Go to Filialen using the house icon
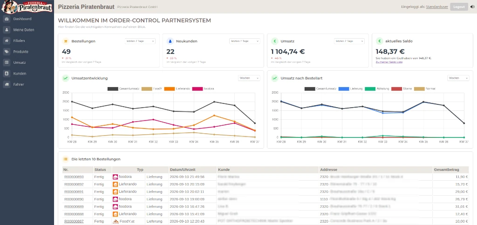Viewport: 477px width, 225px height. (x=7, y=41)
